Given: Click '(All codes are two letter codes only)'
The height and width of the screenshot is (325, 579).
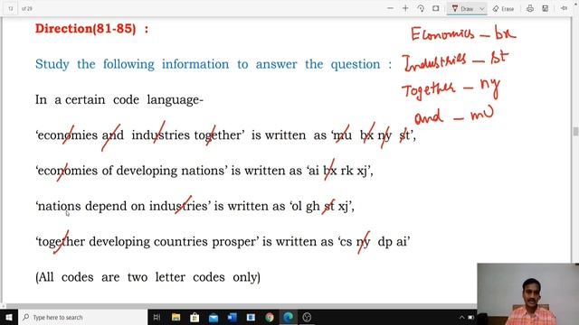Looking at the screenshot, I should pyautogui.click(x=147, y=277).
